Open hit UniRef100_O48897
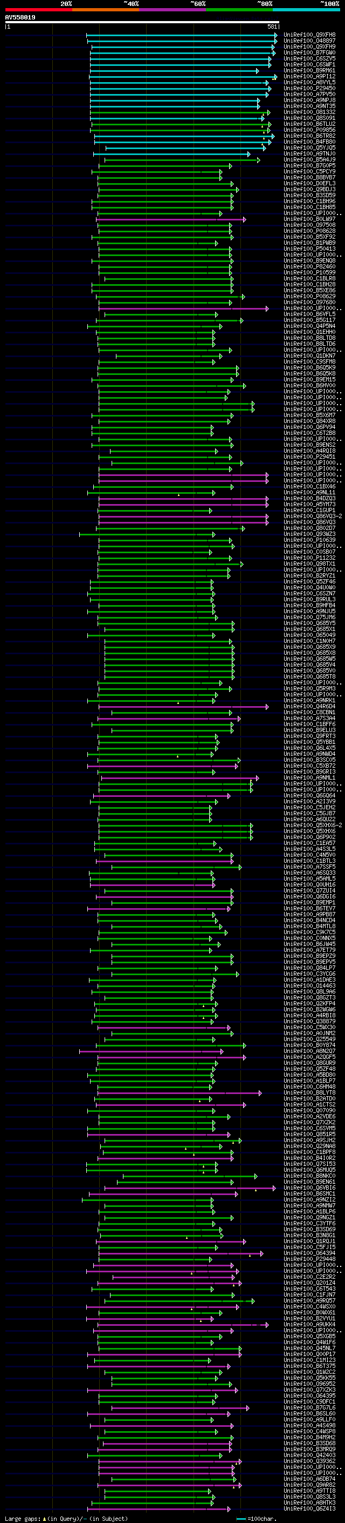345x1523 pixels. (x=309, y=41)
